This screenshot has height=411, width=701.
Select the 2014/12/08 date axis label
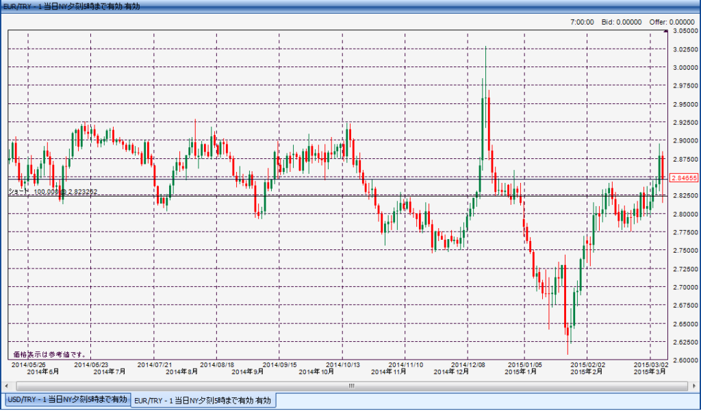[x=469, y=364]
